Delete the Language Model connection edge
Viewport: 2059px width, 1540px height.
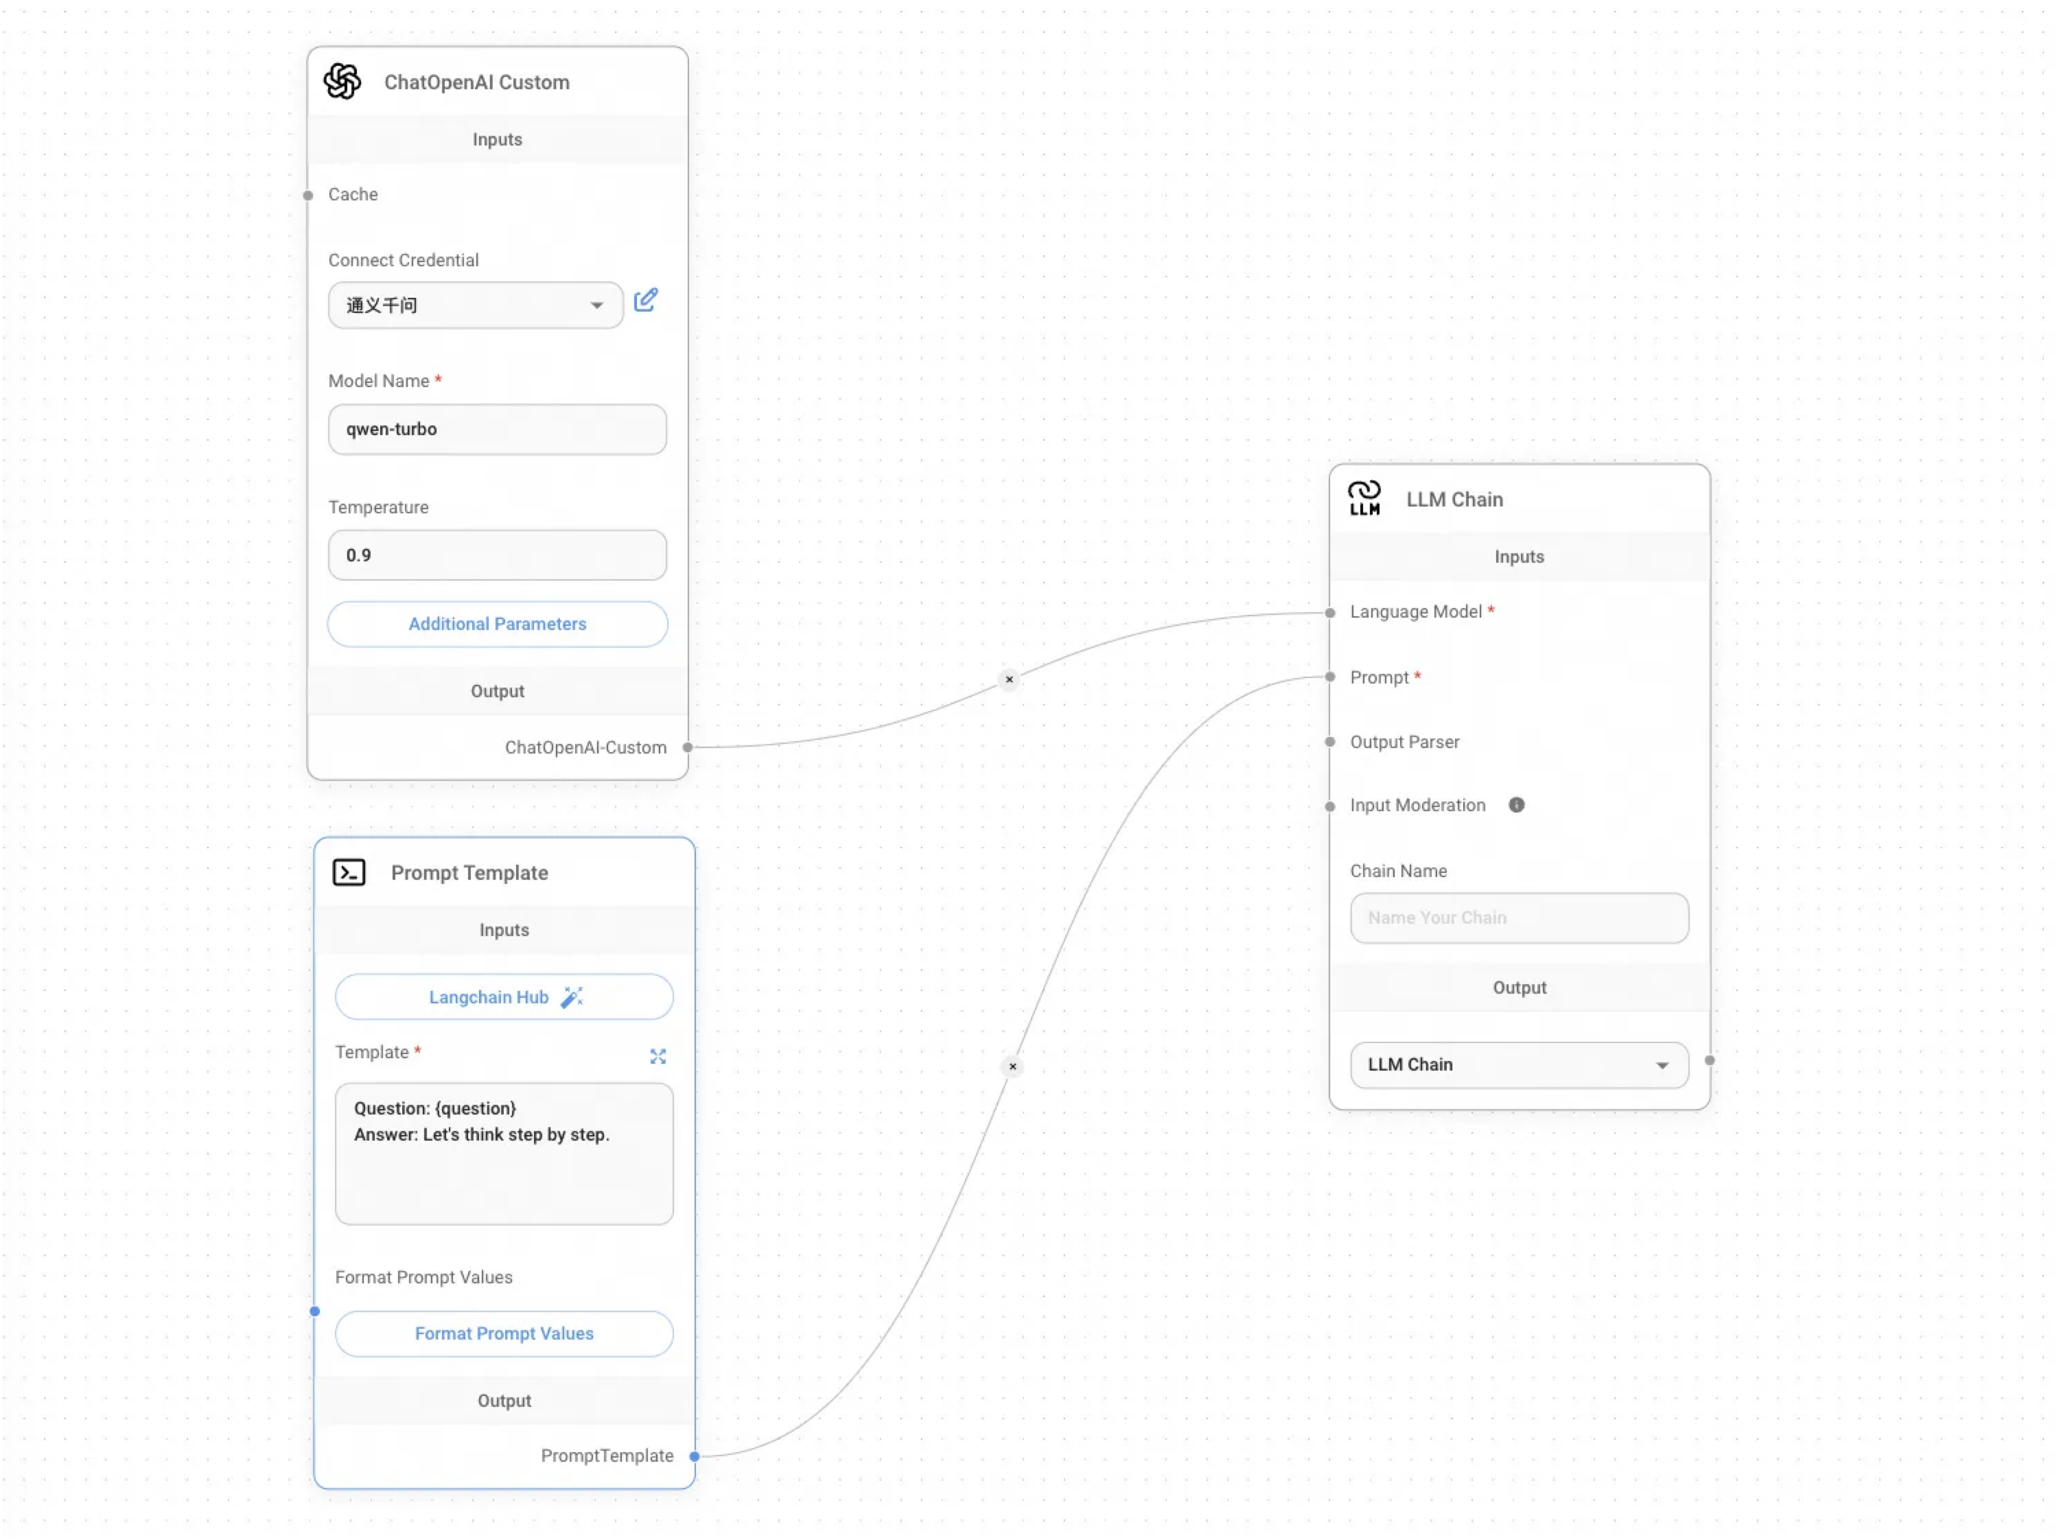1009,679
